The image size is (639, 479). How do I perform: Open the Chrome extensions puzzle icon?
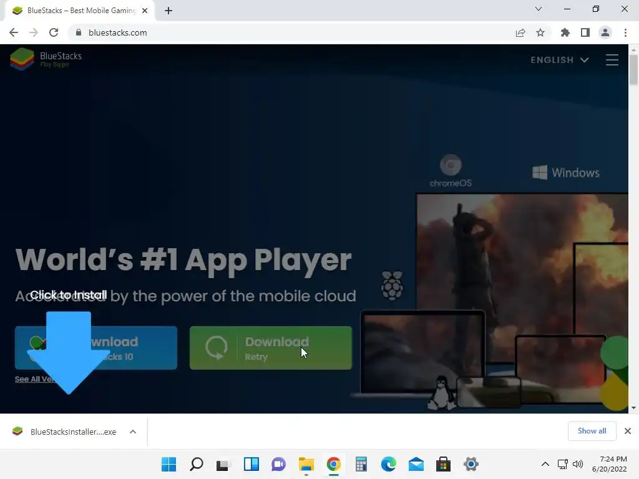(565, 32)
